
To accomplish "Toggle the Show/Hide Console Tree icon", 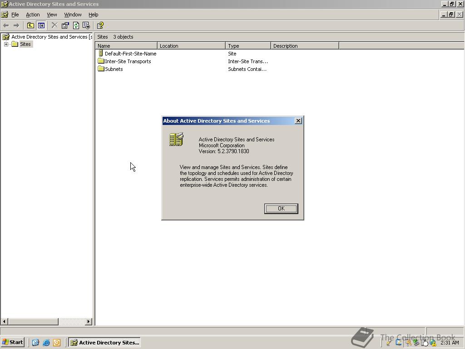I will pos(41,25).
